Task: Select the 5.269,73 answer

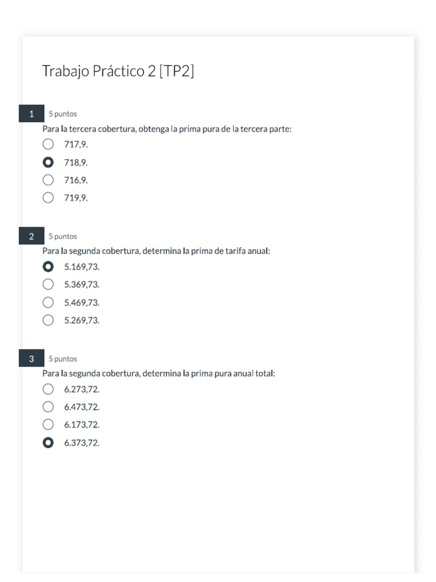Action: pyautogui.click(x=48, y=320)
